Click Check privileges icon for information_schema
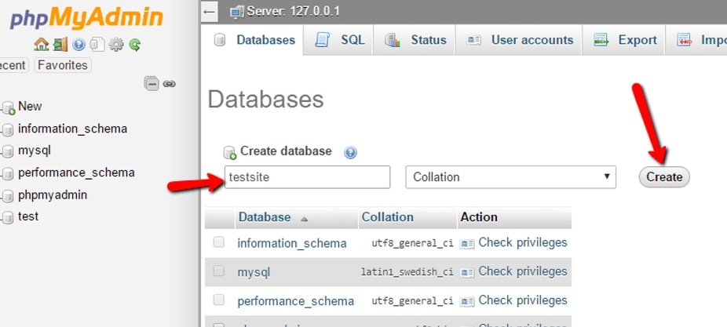This screenshot has height=327, width=727. [467, 244]
